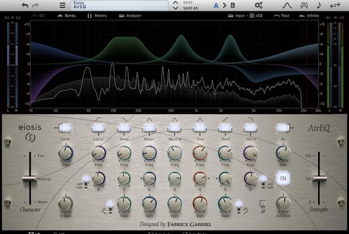Click the Fire Q knob
The image size is (349, 234).
tap(200, 178)
